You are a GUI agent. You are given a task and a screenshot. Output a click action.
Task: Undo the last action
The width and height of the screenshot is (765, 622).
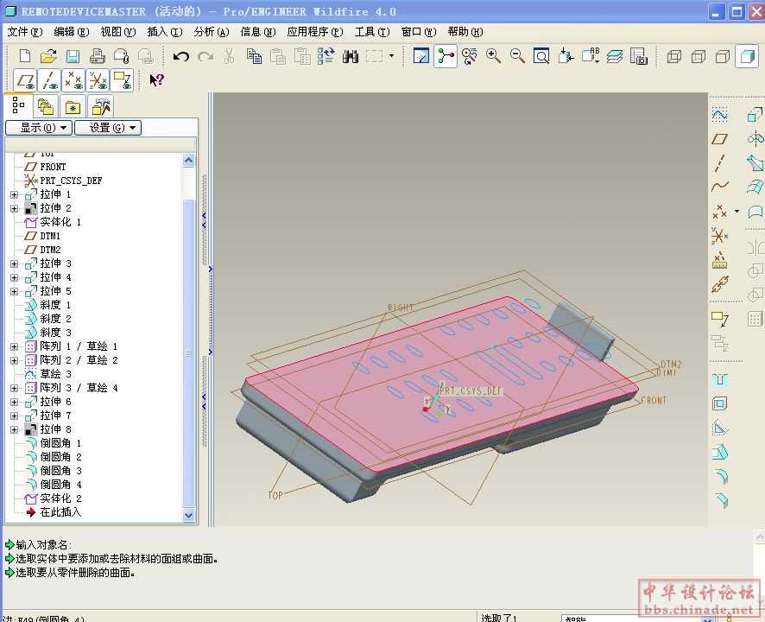[x=181, y=56]
